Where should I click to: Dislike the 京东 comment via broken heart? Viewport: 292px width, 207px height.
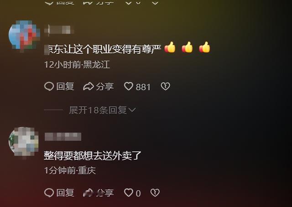click(x=165, y=86)
